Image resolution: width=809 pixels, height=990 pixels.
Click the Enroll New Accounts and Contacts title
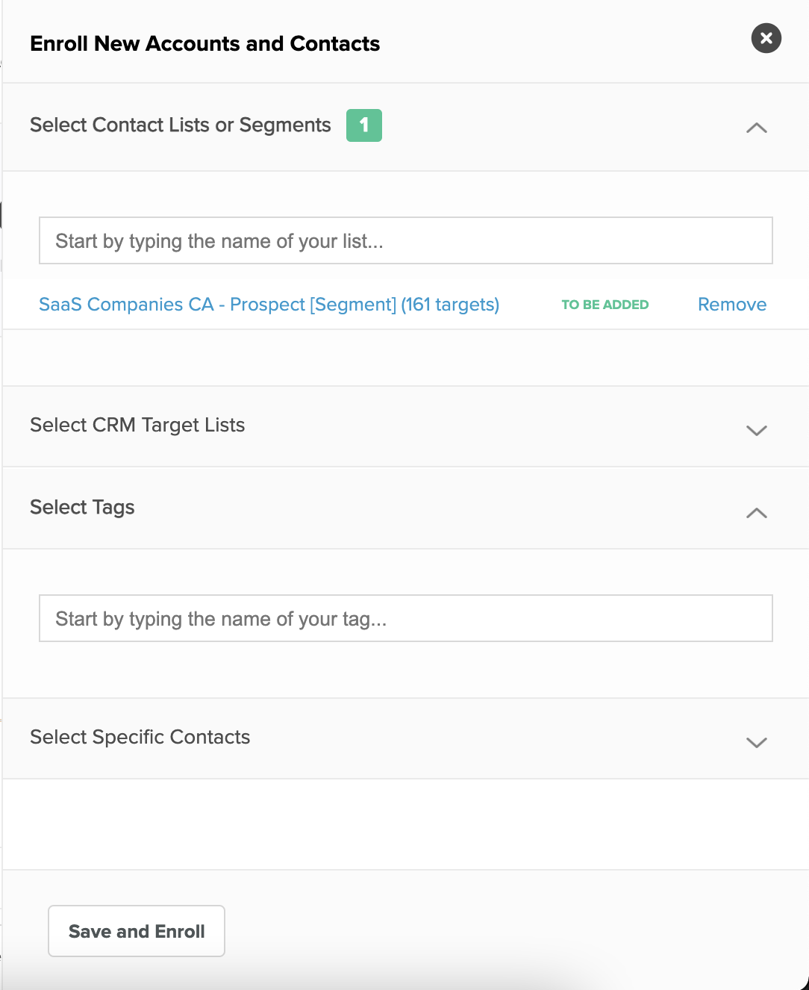point(204,43)
